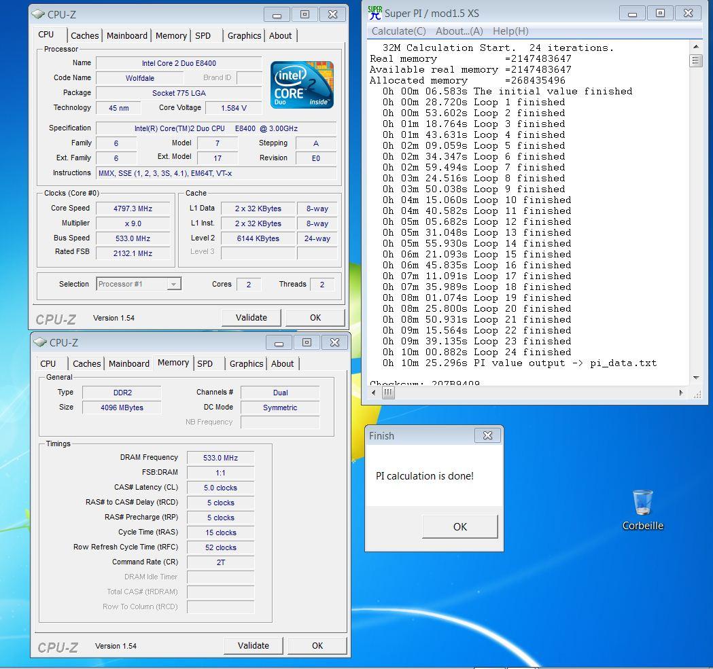Click the Channels # value Dual
The height and width of the screenshot is (669, 713).
click(x=280, y=393)
